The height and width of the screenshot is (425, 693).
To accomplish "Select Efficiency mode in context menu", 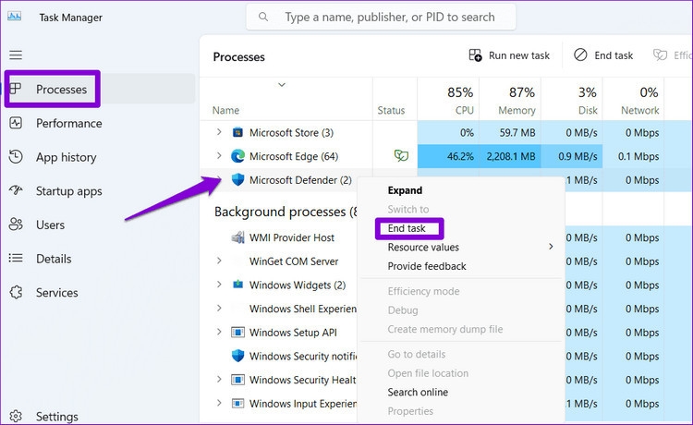I will (423, 292).
